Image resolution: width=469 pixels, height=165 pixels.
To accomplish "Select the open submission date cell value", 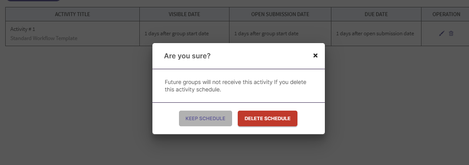I will (266, 34).
